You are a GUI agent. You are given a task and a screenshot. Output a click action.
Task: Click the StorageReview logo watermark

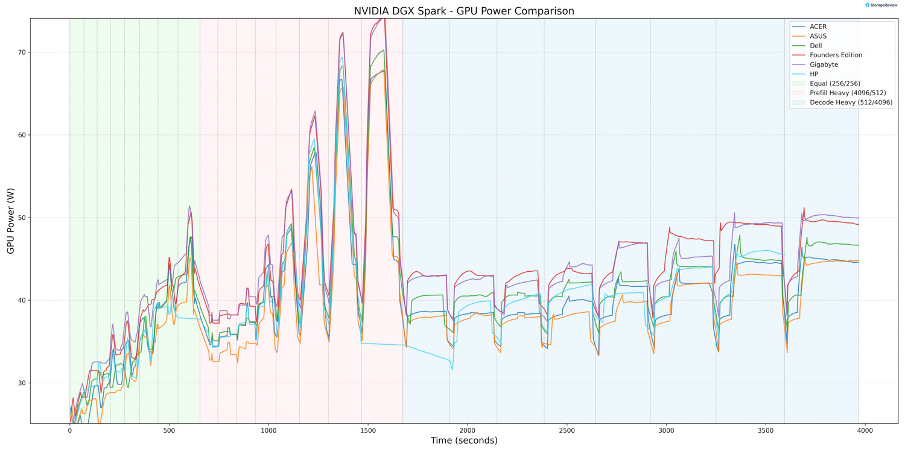881,5
